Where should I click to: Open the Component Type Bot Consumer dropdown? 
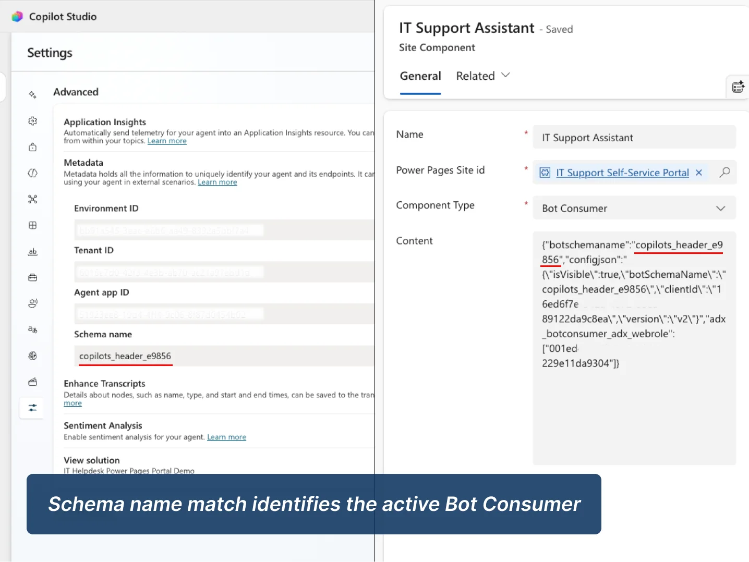point(634,208)
